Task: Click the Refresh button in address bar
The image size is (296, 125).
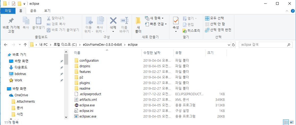Action: pos(234,45)
